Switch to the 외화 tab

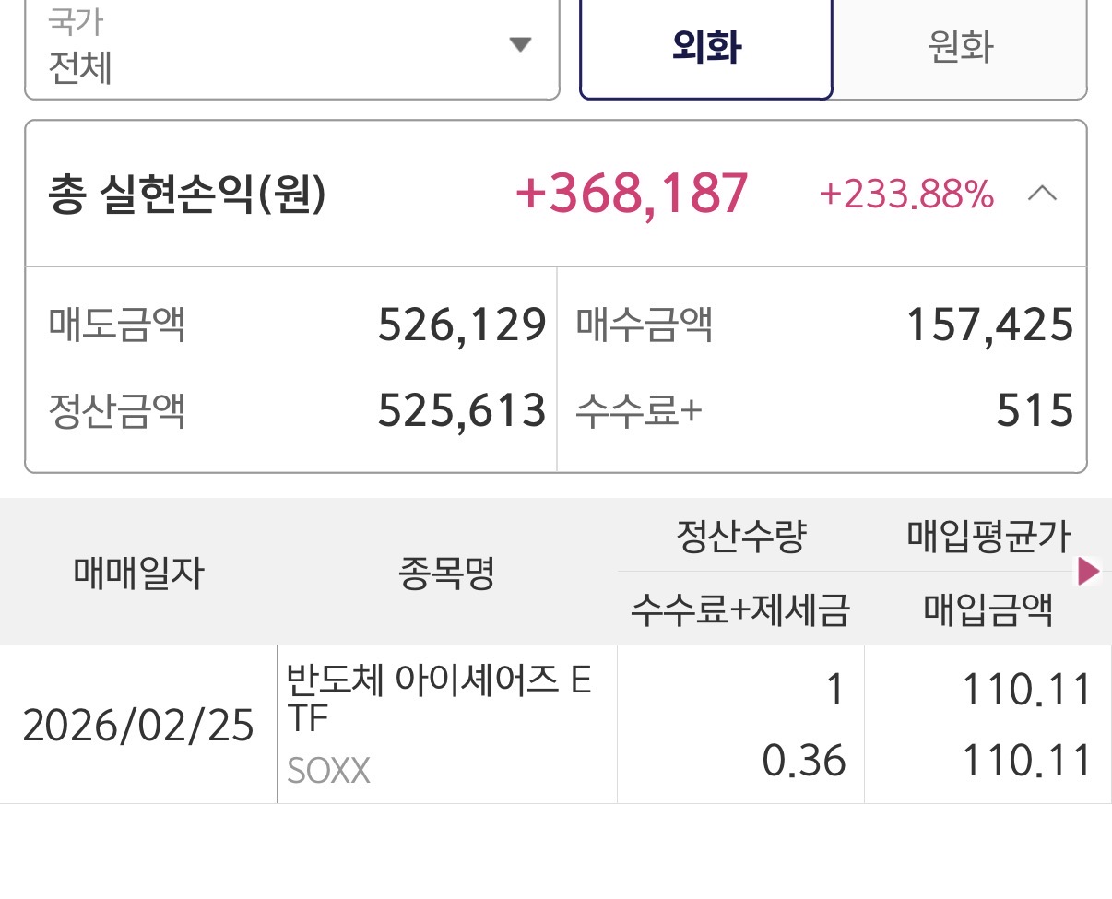(x=706, y=47)
